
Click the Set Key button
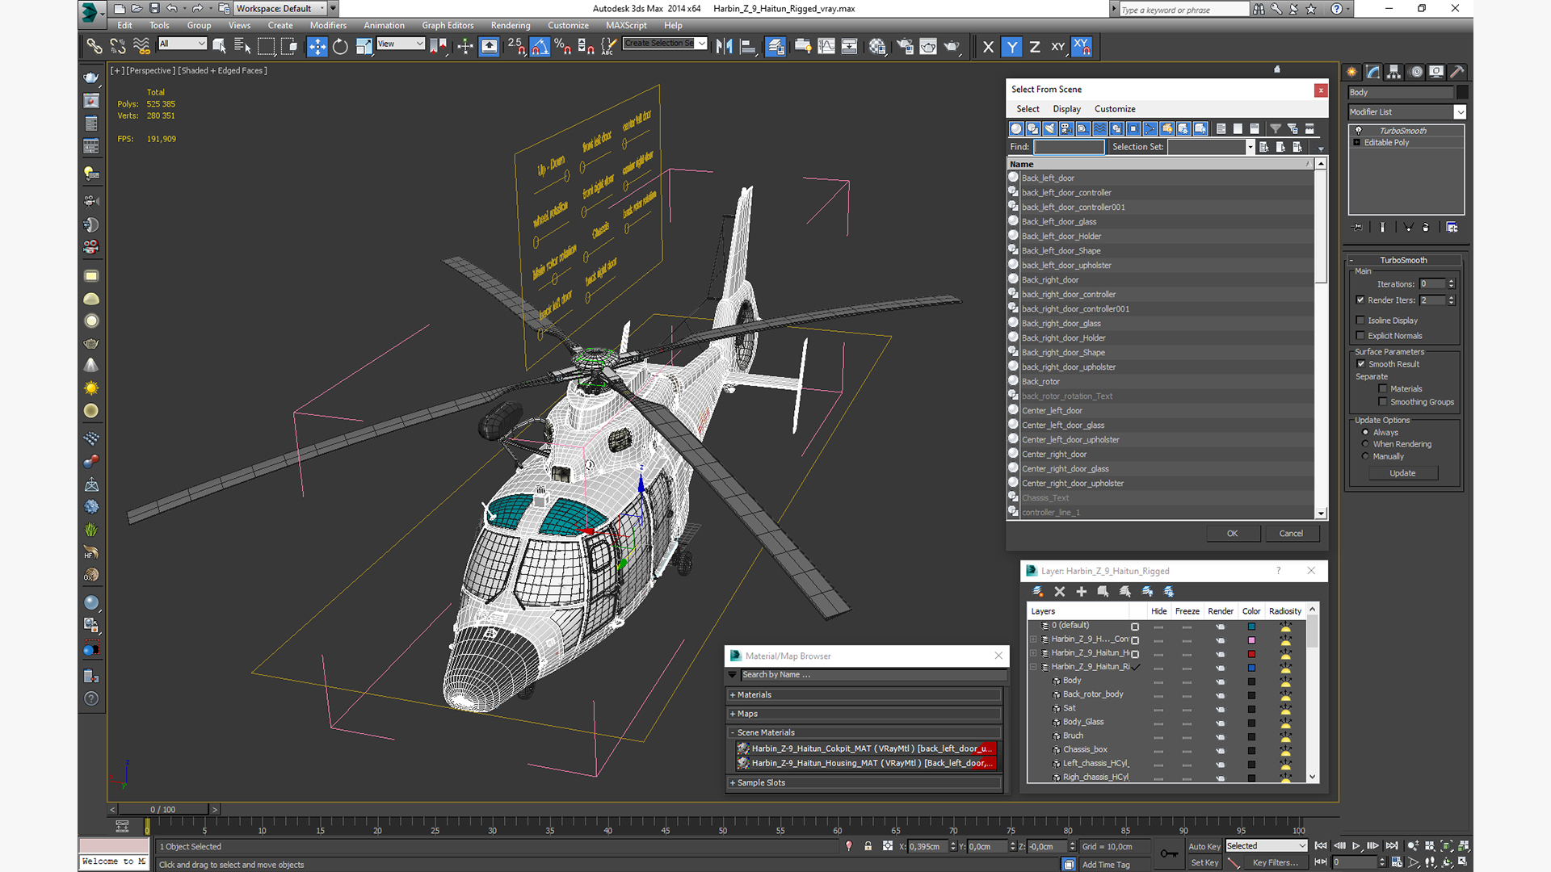[1204, 863]
